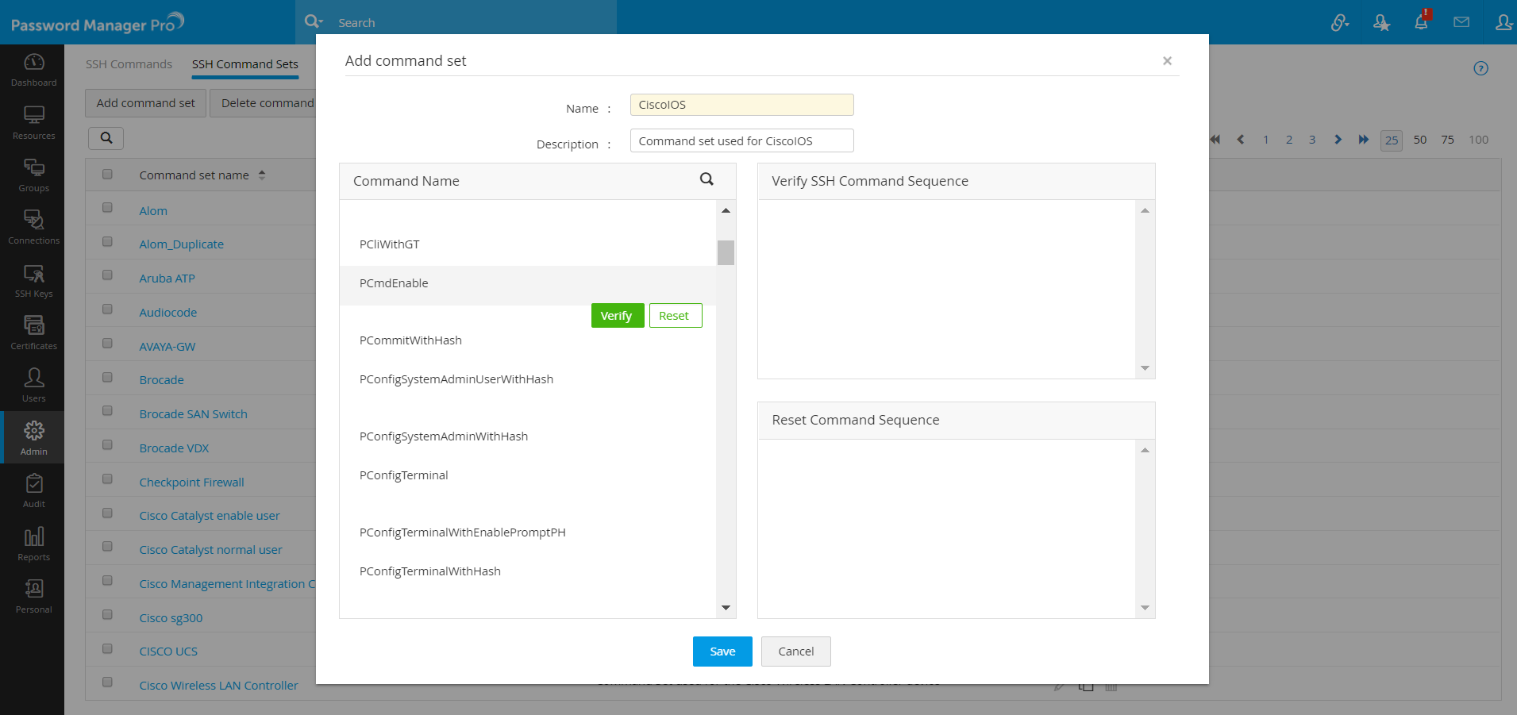The image size is (1517, 715).
Task: Show 75 rows per page
Action: [x=1448, y=140]
